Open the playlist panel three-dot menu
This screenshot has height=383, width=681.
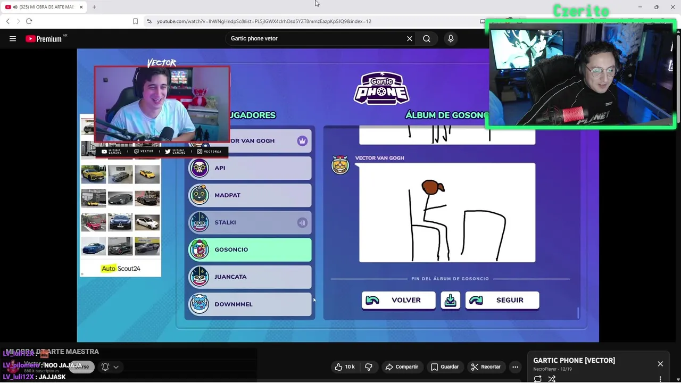(x=660, y=379)
